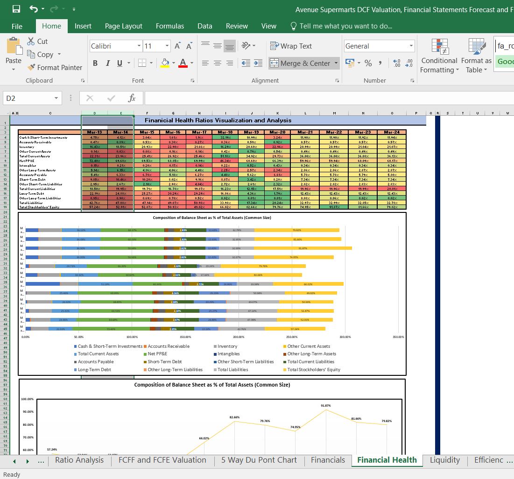514x479 pixels.
Task: Open the Paste options dropdown arrow
Action: pyautogui.click(x=14, y=69)
